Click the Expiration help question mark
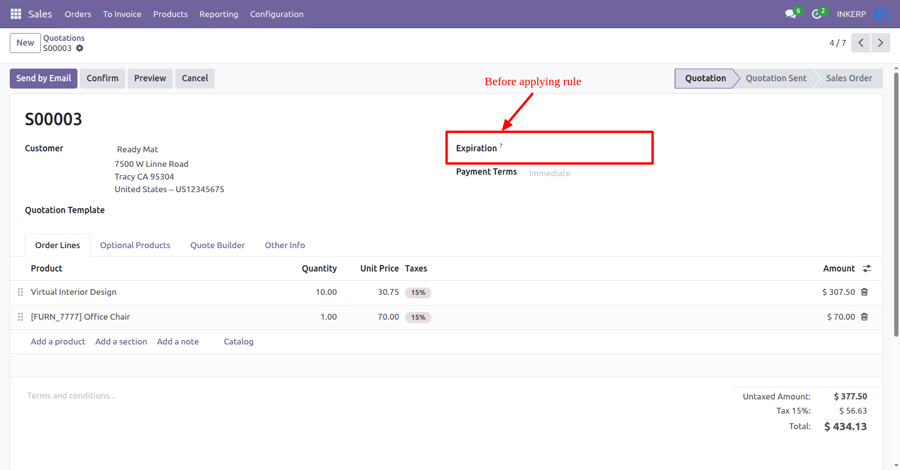Screen dimensions: 900x470 pos(501,145)
